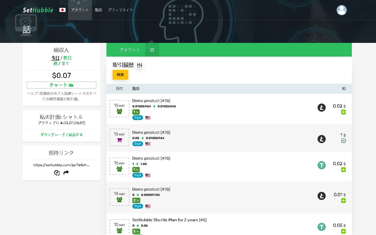Viewport: 376px width, 235px height.
Task: Click the SetHubble logo
Action: (x=38, y=10)
